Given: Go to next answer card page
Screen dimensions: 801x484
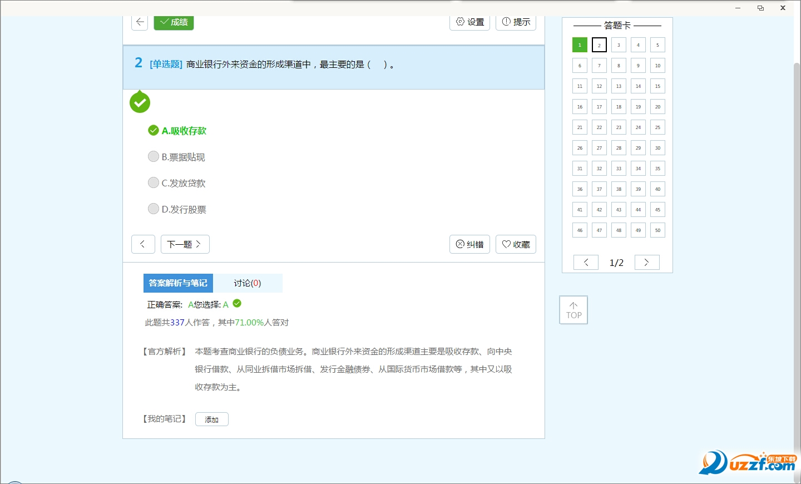Looking at the screenshot, I should point(647,263).
